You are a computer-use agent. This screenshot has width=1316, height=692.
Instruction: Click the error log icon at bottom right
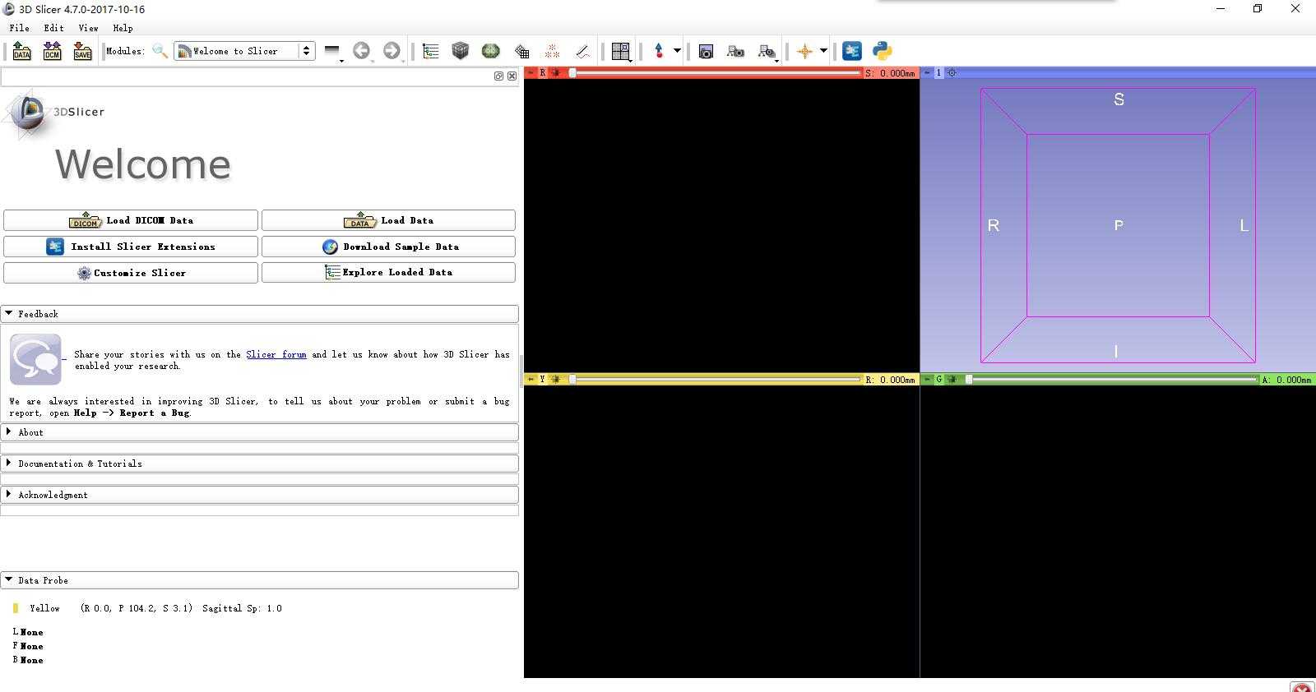(x=1301, y=687)
